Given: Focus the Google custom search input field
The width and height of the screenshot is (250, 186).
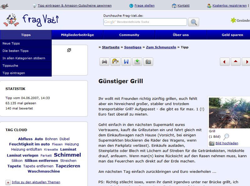Looking at the screenshot, I should 145,22.
